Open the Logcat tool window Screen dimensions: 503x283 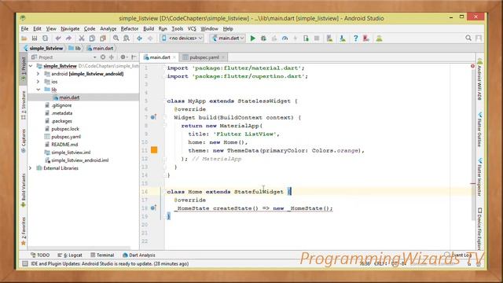pos(70,255)
